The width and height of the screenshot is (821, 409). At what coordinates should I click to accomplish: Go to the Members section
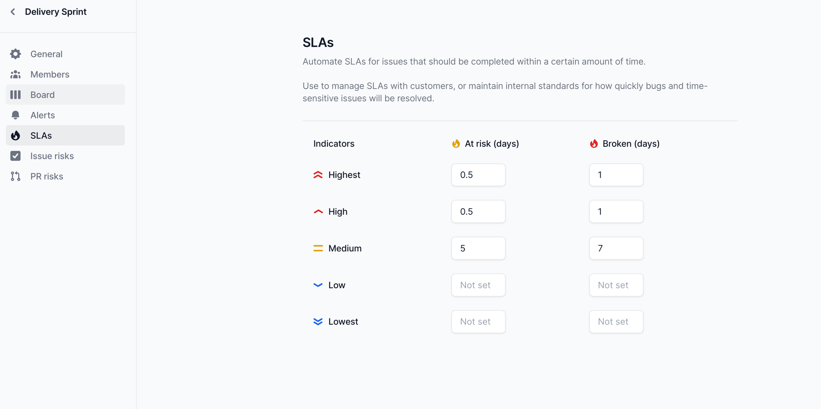point(50,74)
